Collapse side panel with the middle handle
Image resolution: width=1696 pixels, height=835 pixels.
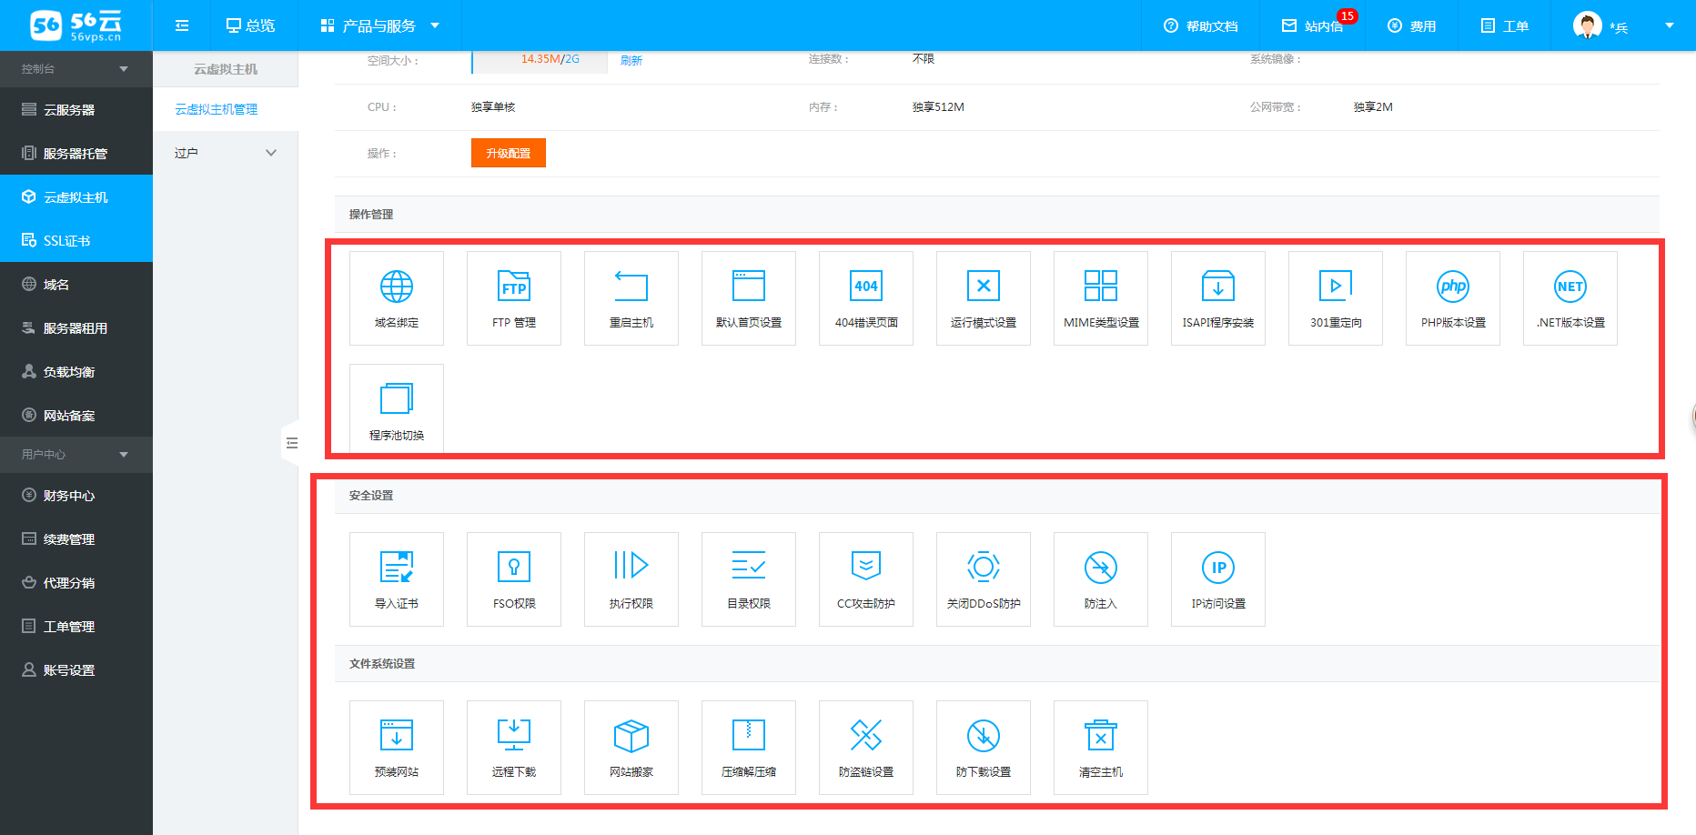291,443
